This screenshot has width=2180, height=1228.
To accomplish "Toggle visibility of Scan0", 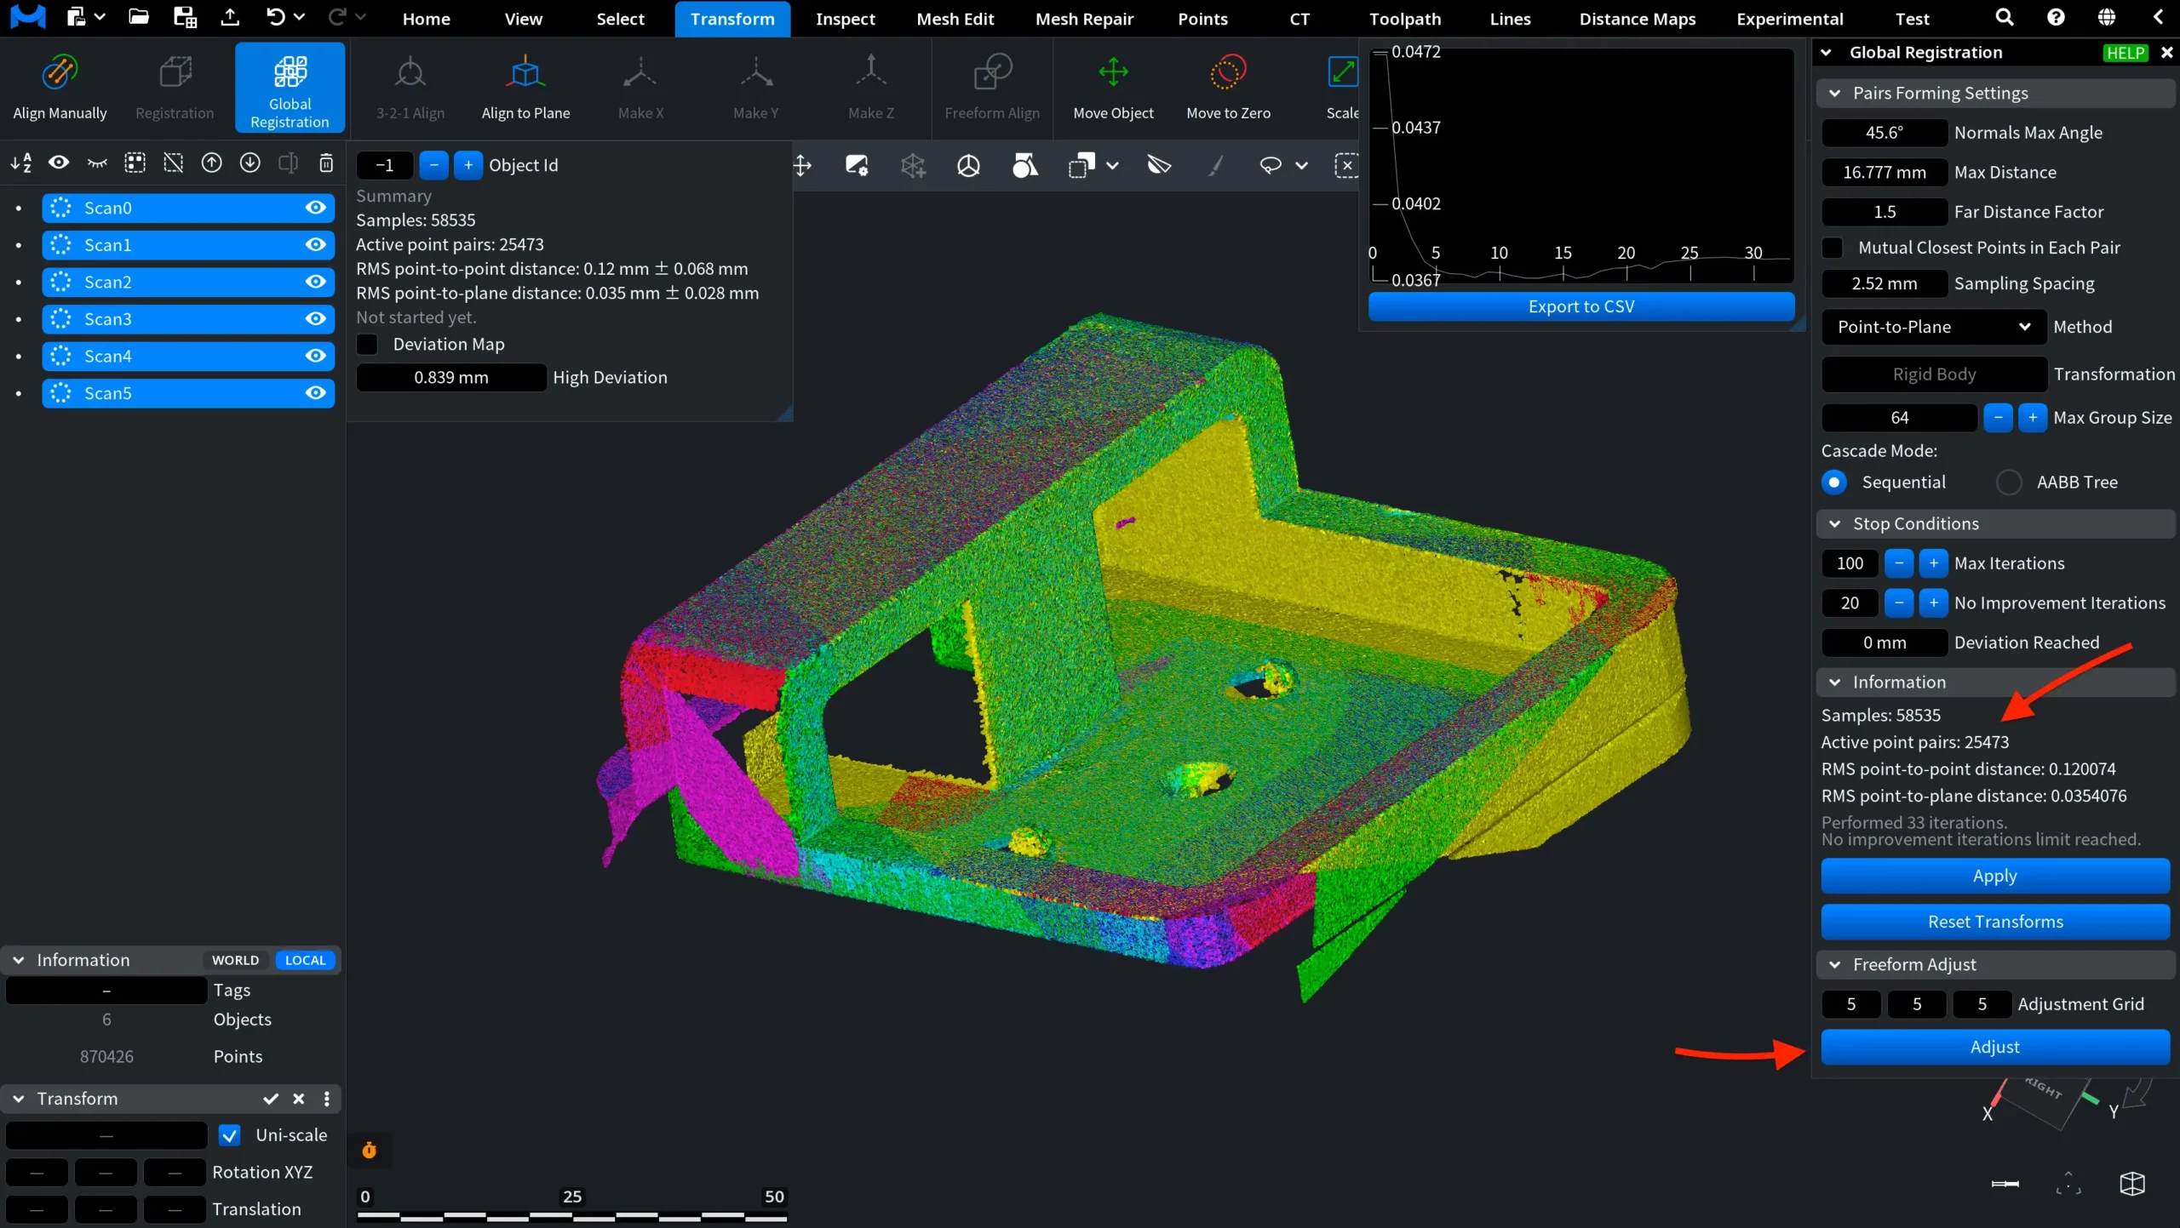I will (x=316, y=208).
